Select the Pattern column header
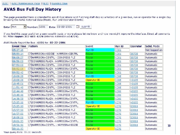The height and width of the screenshot is (135, 180). click(56, 46)
